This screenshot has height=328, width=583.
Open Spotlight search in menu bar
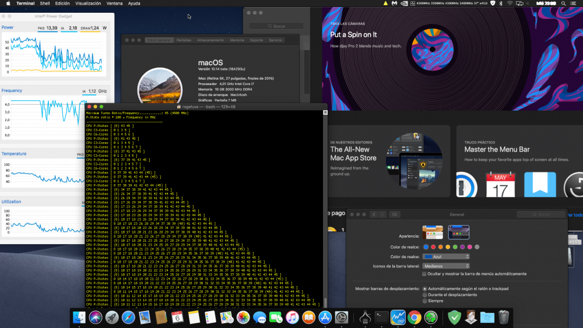click(563, 3)
